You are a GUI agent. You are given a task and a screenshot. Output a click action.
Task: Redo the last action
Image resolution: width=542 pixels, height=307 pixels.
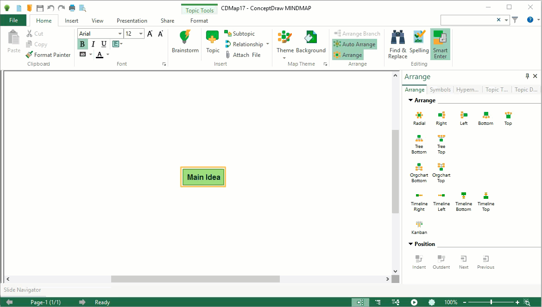click(x=61, y=8)
